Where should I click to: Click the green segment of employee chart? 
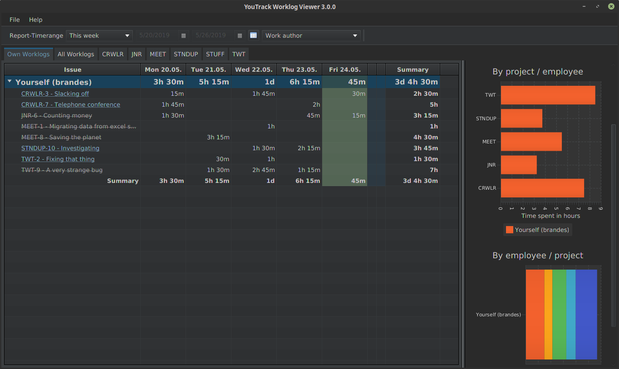pyautogui.click(x=559, y=315)
